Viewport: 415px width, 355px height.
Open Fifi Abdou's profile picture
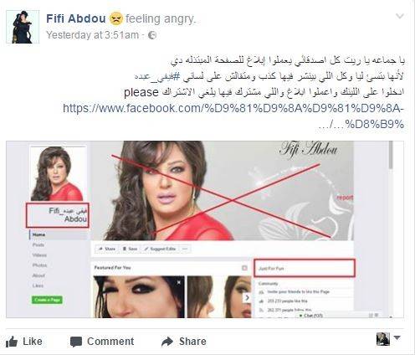[x=23, y=27]
